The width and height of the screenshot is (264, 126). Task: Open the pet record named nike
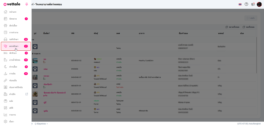tap(45, 69)
